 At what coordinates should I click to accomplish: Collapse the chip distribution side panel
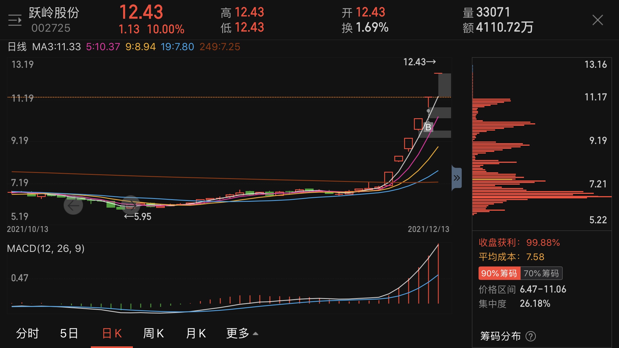[x=457, y=178]
